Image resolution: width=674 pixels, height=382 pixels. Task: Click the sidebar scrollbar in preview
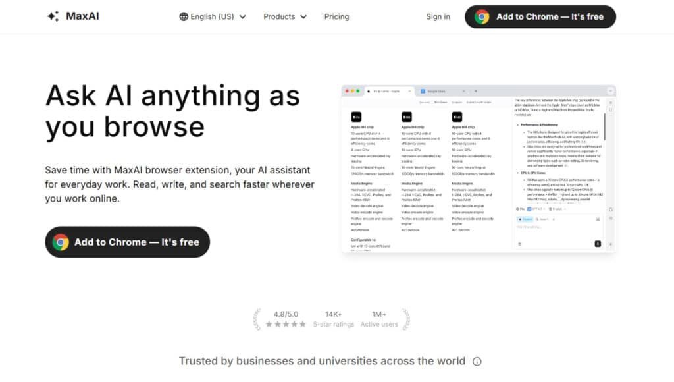(604, 125)
